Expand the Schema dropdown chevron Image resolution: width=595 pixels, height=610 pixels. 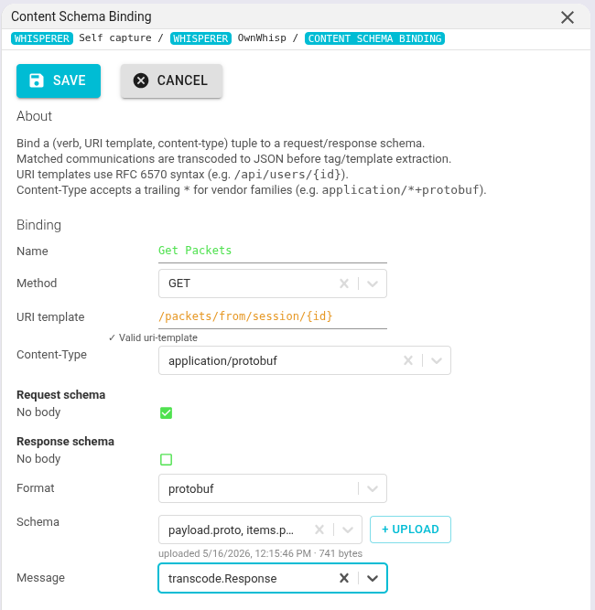point(348,530)
